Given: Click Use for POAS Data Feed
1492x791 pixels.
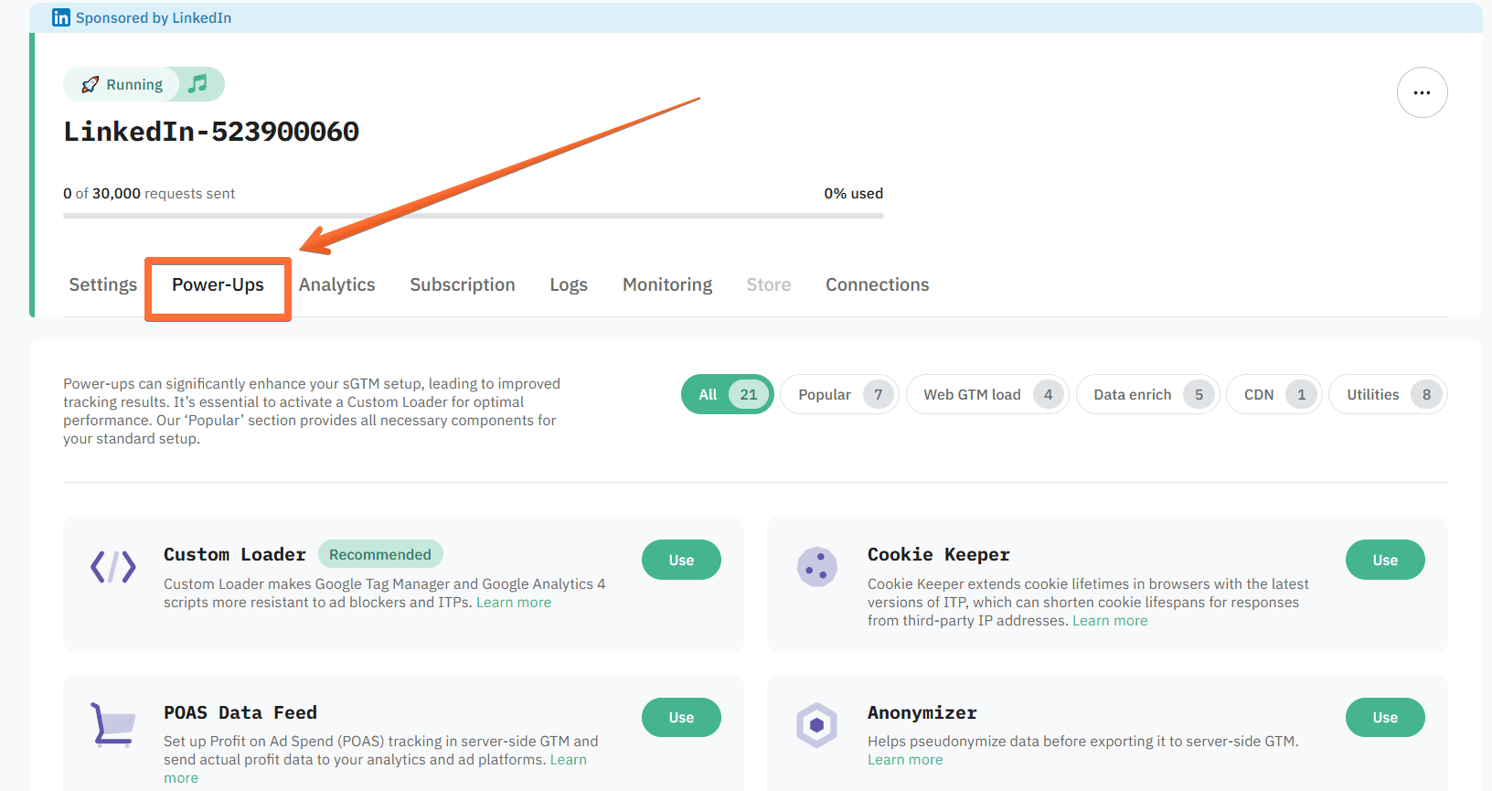Looking at the screenshot, I should tap(681, 717).
